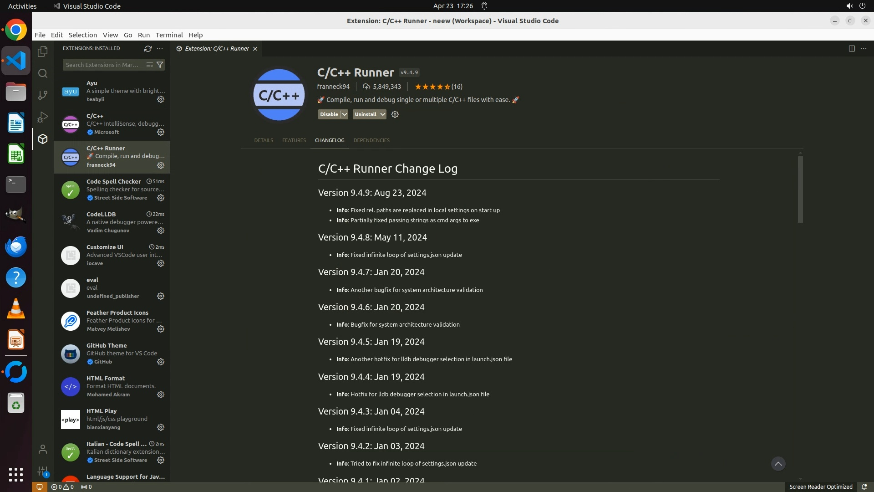Expand the Uninstall button dropdown arrow

click(x=383, y=114)
